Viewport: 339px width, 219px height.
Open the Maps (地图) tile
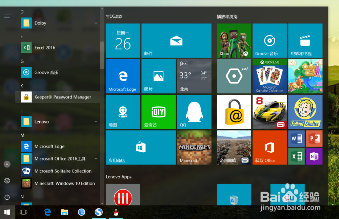pos(123,112)
